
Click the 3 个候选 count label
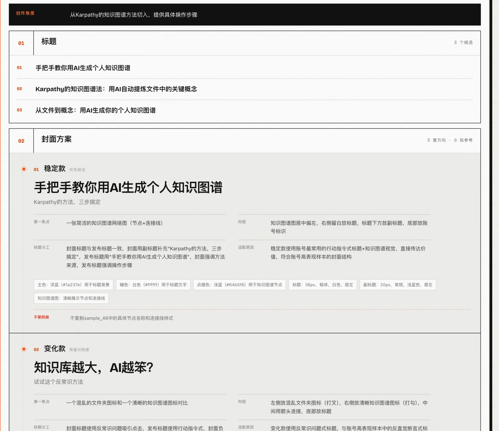click(463, 42)
